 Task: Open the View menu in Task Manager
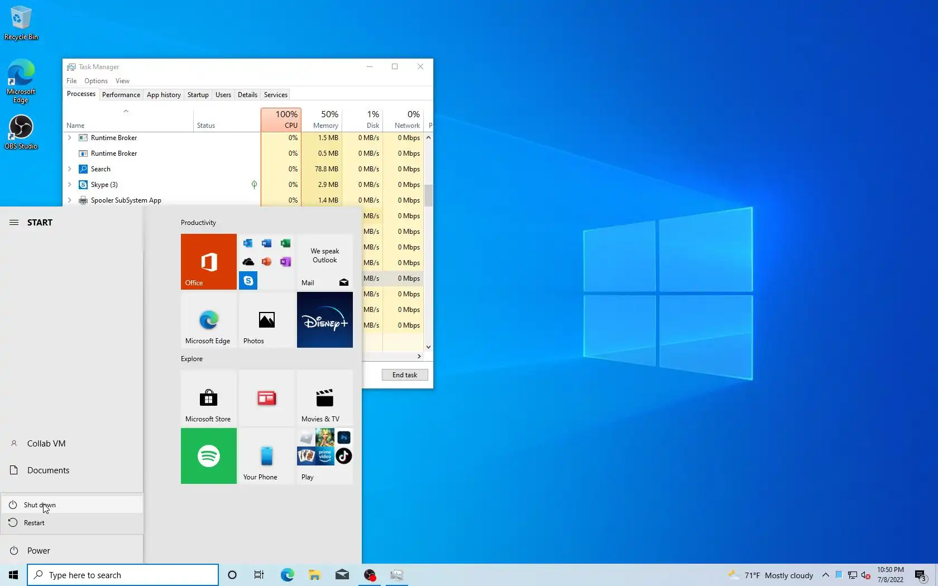[x=122, y=81]
